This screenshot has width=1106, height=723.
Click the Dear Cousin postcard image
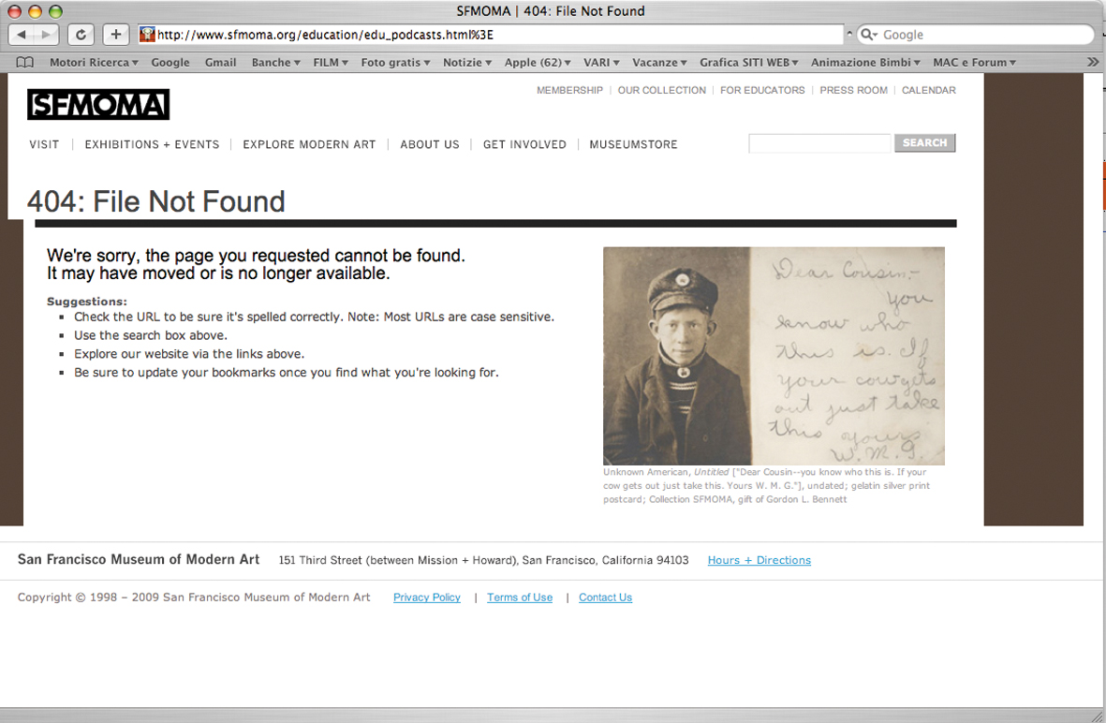pyautogui.click(x=774, y=356)
